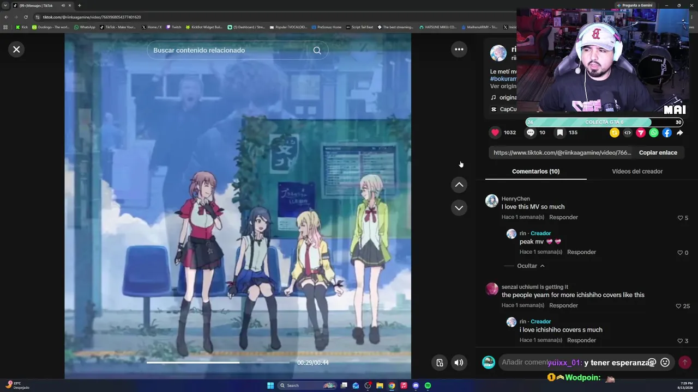Open File Explorer from the taskbar
Image resolution: width=698 pixels, height=392 pixels.
[x=380, y=385]
